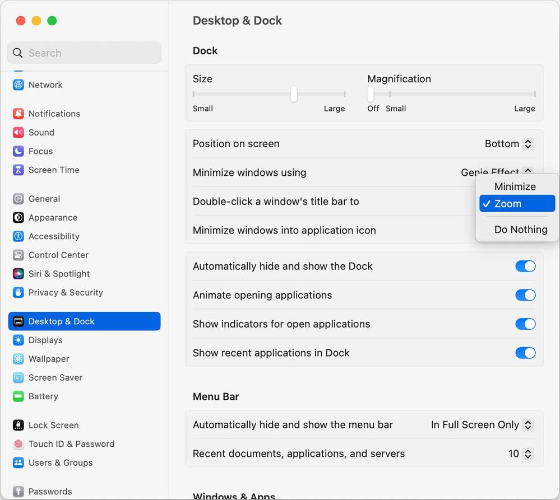Open Automatically hide menu bar dropdown

[481, 425]
